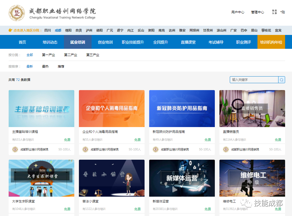Sort courses by 推荐
The width and height of the screenshot is (292, 216).
point(61,66)
